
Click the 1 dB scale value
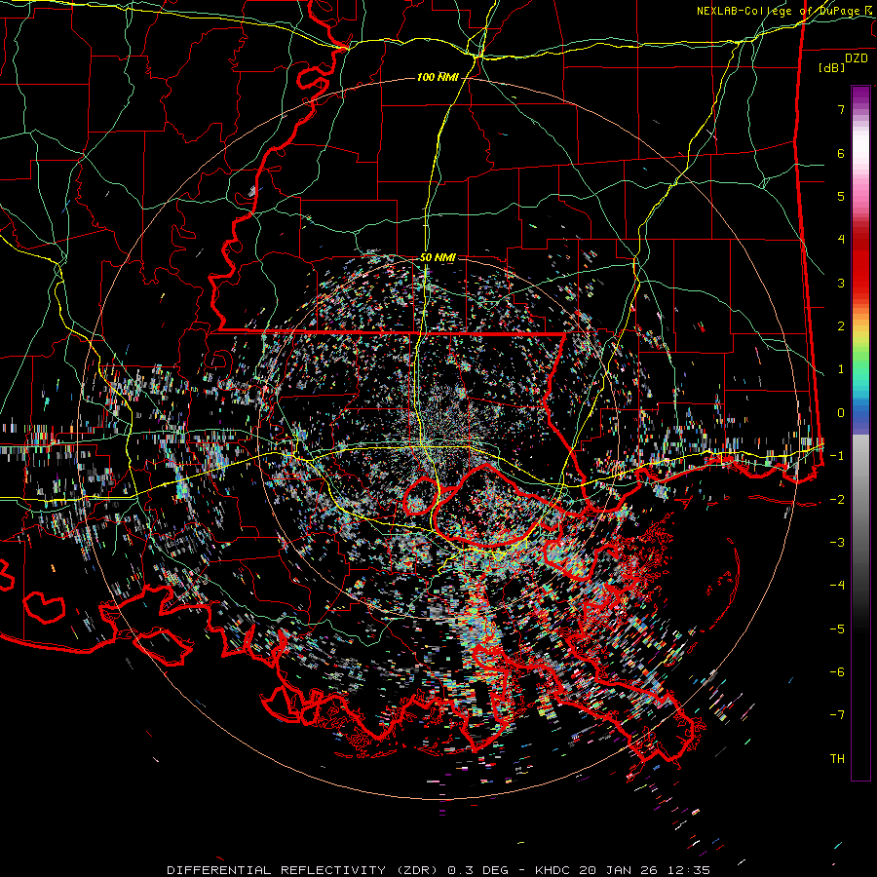[x=841, y=369]
